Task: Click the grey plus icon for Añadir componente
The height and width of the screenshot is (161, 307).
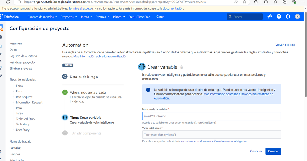Action: [65, 133]
